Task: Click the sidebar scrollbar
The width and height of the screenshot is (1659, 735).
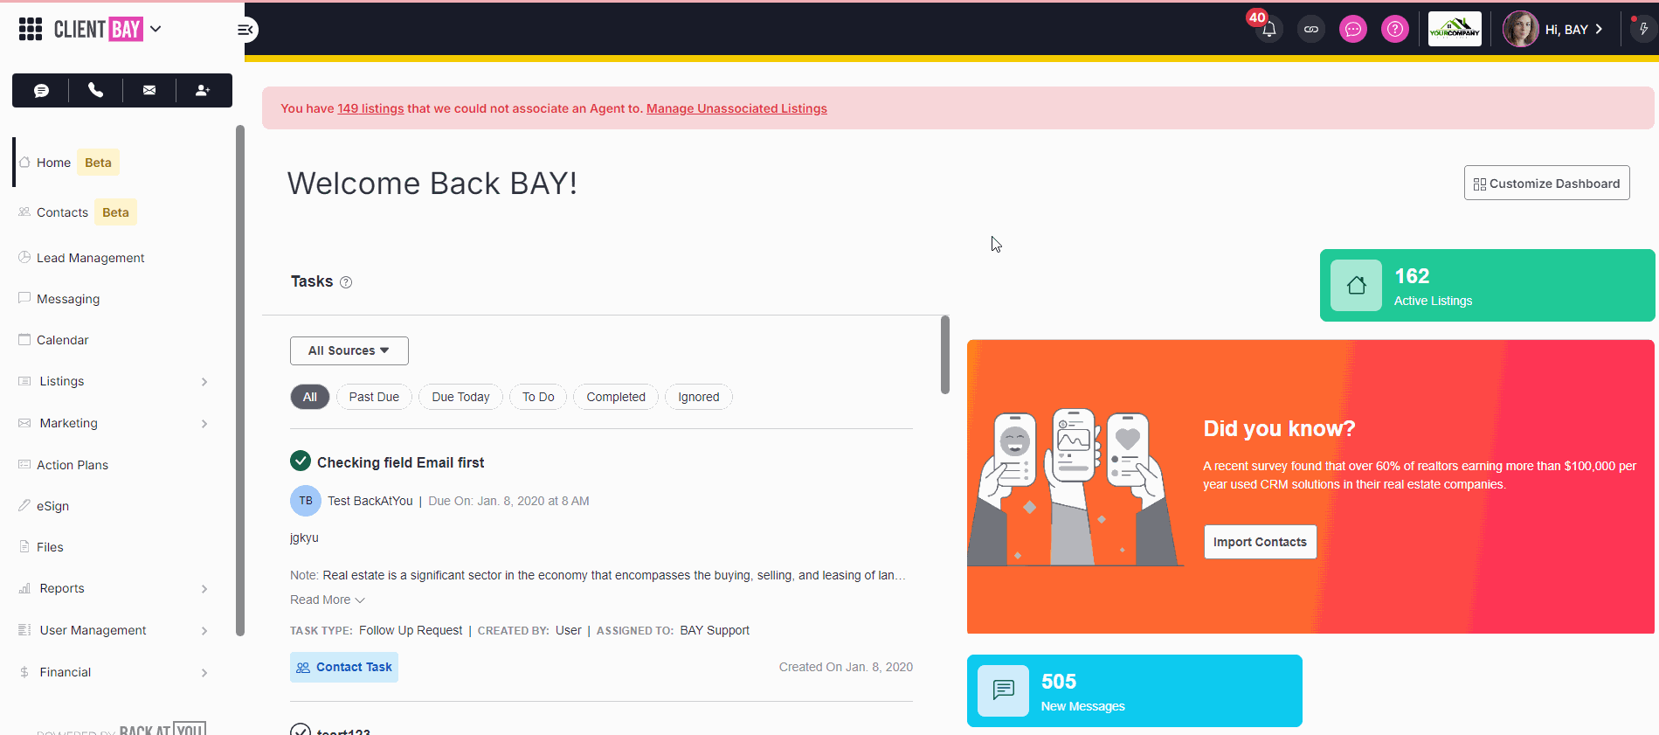Action: pyautogui.click(x=239, y=380)
